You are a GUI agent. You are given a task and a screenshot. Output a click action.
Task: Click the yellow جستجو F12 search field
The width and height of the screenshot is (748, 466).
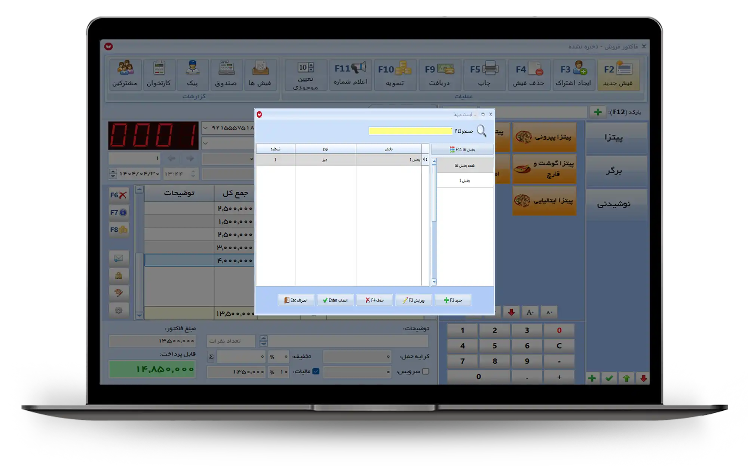tap(410, 131)
